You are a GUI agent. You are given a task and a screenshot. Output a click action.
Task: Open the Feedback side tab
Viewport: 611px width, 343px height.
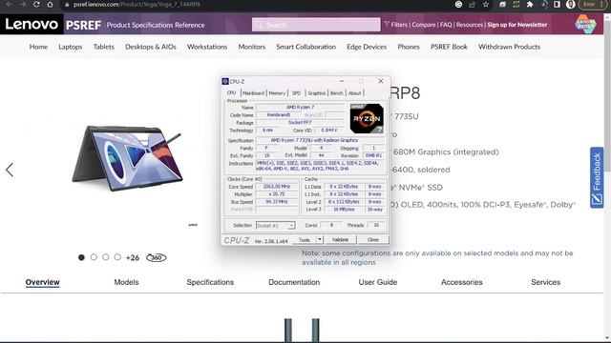597,177
